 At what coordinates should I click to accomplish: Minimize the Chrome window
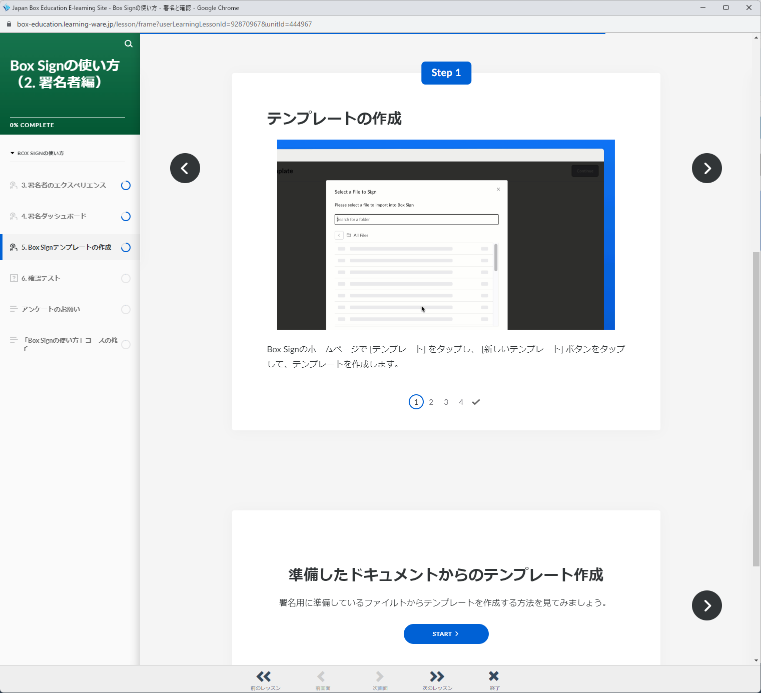703,8
